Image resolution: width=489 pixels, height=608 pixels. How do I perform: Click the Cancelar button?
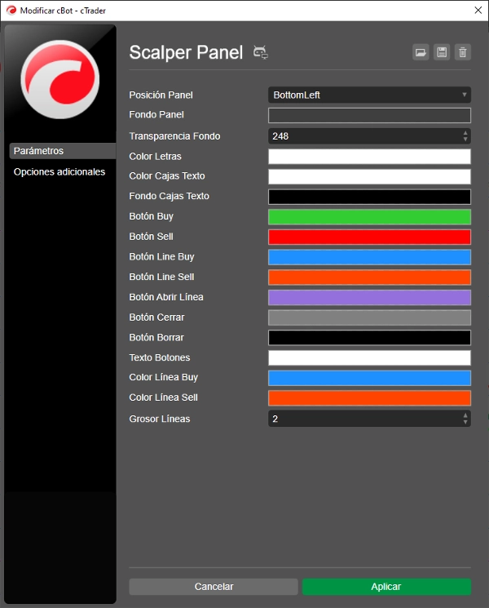click(x=214, y=587)
